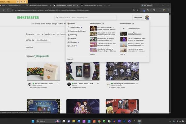Click the For creators button
The image size is (186, 124).
[x=138, y=17]
